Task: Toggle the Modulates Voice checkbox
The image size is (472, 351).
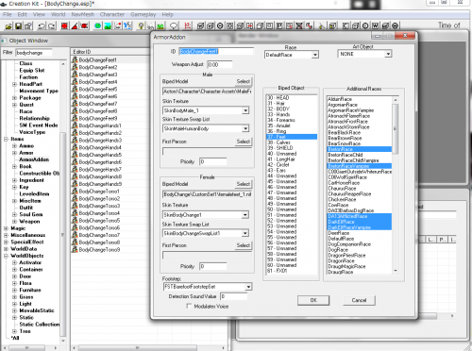Action: click(189, 306)
